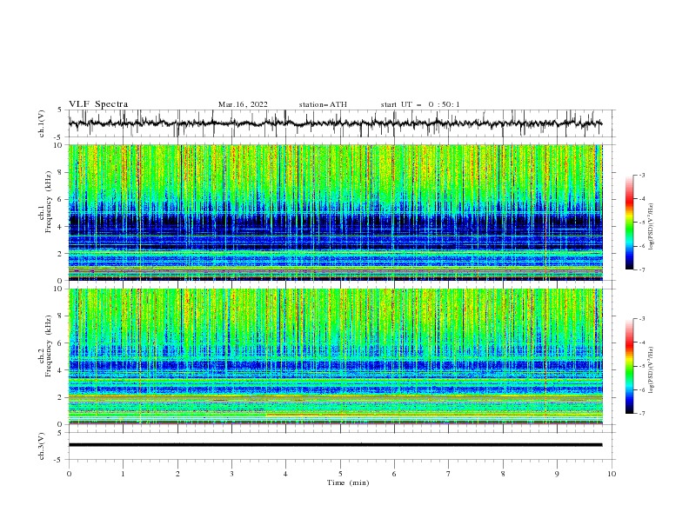Select the "ch.1 Frequency (kHz)" axis label
Viewport: 689px width, 532px height.
(x=45, y=203)
